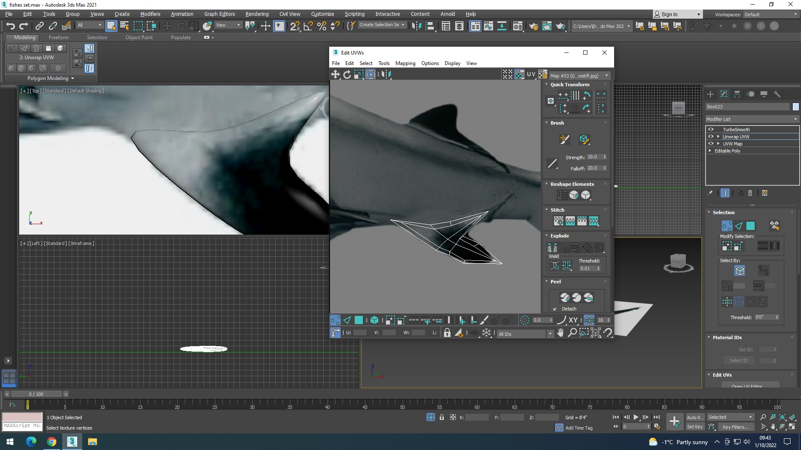Open the Mapping menu in Edit UVWs

[x=405, y=63]
